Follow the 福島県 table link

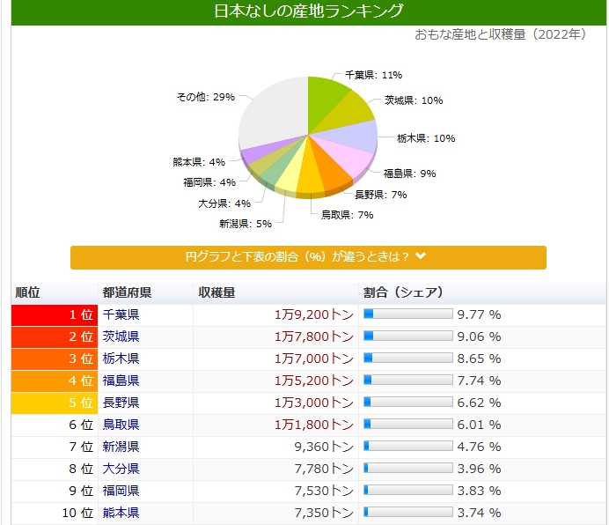pos(121,381)
